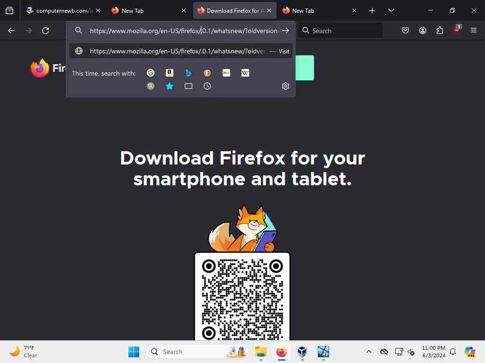Screen dimensions: 485x363
Task: Open a new tab with plus button
Action: 372,11
